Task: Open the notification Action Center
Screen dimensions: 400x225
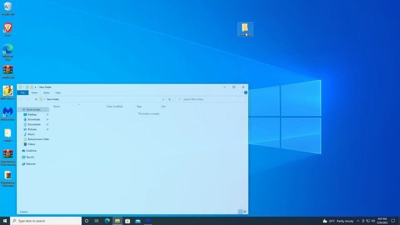Action: (x=393, y=221)
